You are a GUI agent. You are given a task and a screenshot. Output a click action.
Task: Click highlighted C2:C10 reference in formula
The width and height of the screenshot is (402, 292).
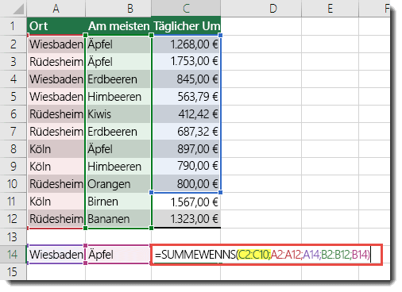coord(253,255)
